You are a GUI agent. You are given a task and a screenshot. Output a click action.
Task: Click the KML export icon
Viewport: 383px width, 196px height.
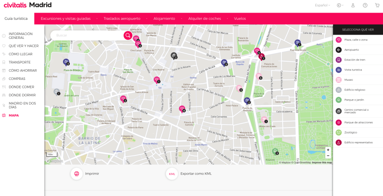(x=172, y=174)
